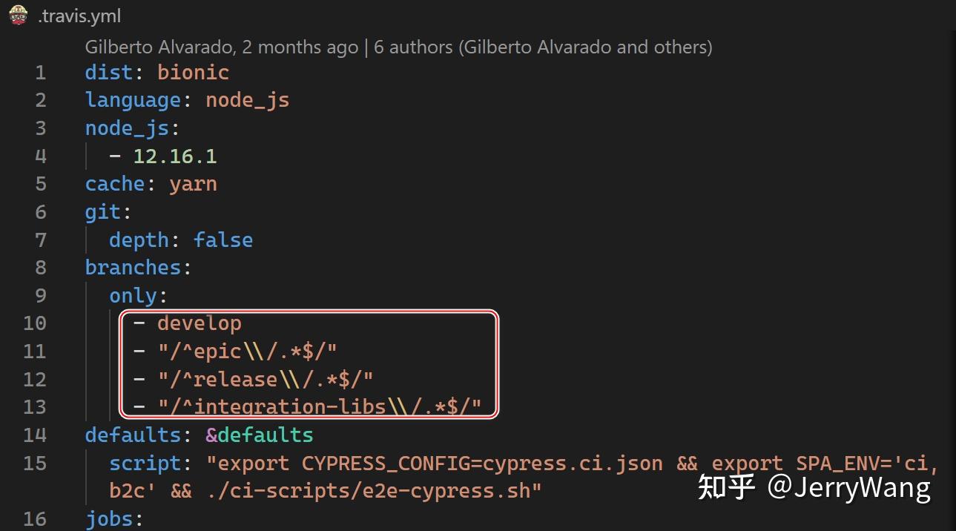
Task: Click the integration-libs regex string
Action: (x=319, y=407)
